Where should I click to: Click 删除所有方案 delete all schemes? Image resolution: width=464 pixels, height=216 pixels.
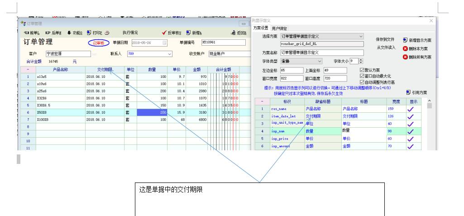tap(405, 57)
